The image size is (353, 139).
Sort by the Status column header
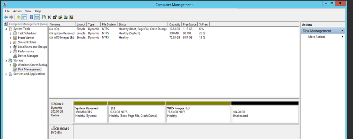pyautogui.click(x=143, y=24)
